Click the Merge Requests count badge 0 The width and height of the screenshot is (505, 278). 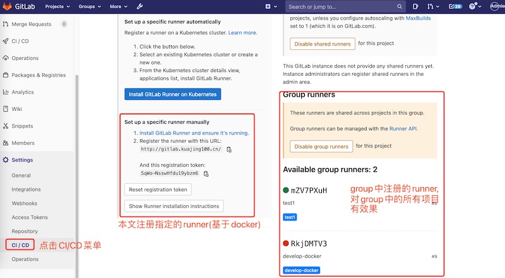point(64,24)
